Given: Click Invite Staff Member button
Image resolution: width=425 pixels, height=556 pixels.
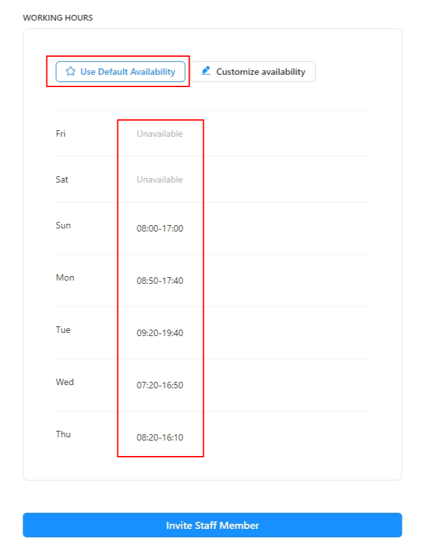Looking at the screenshot, I should [212, 525].
